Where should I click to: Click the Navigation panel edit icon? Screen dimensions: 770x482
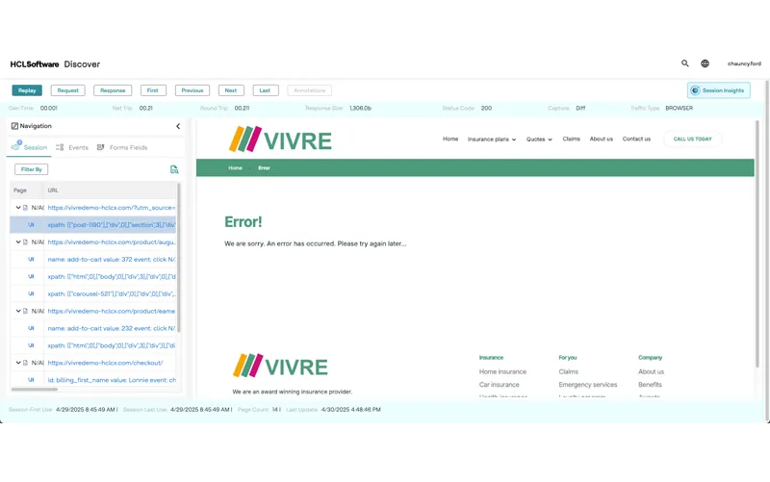[14, 126]
